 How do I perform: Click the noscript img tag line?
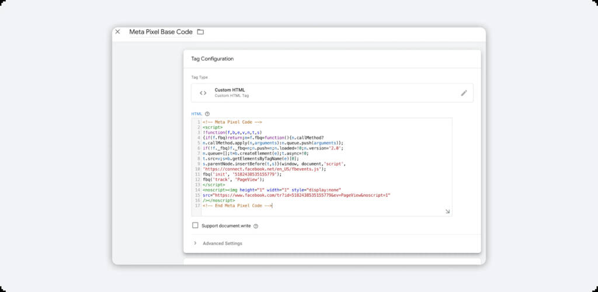[272, 190]
